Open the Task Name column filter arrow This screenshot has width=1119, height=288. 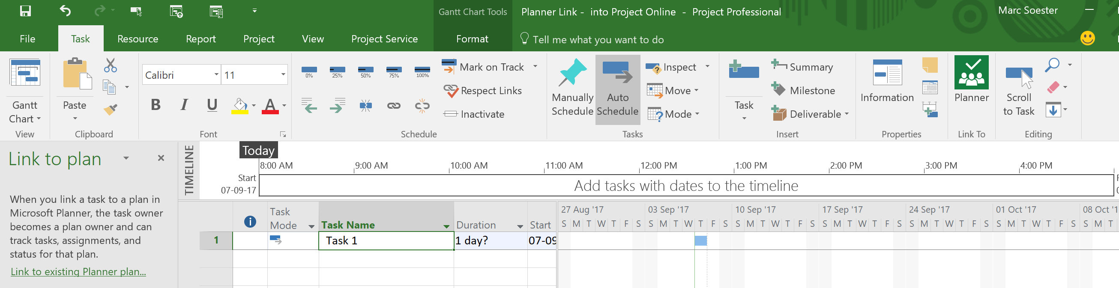[x=446, y=226]
